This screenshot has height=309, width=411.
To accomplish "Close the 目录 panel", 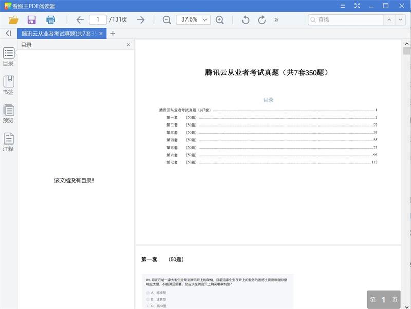I will 128,45.
